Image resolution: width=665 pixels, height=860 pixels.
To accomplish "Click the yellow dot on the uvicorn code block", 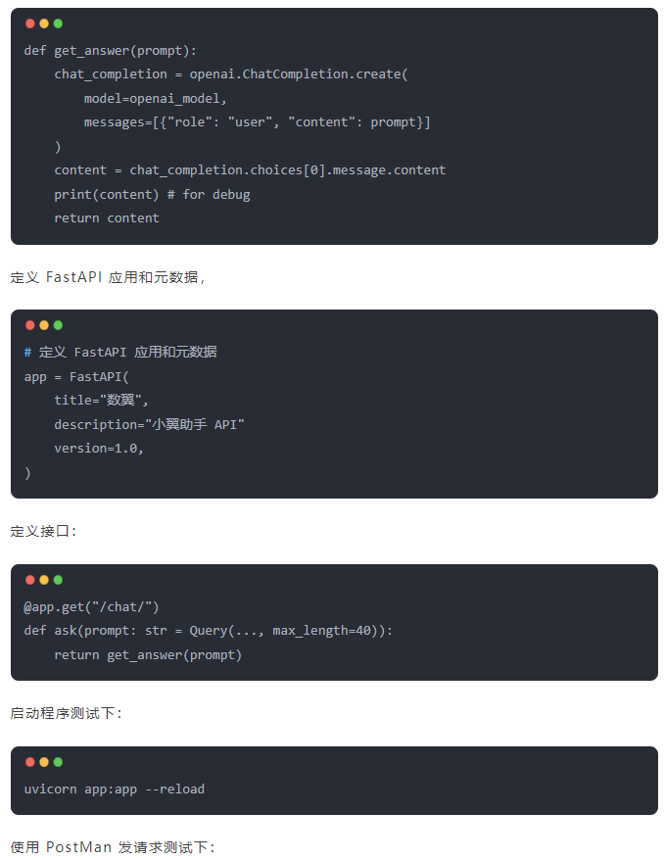I will [x=44, y=762].
